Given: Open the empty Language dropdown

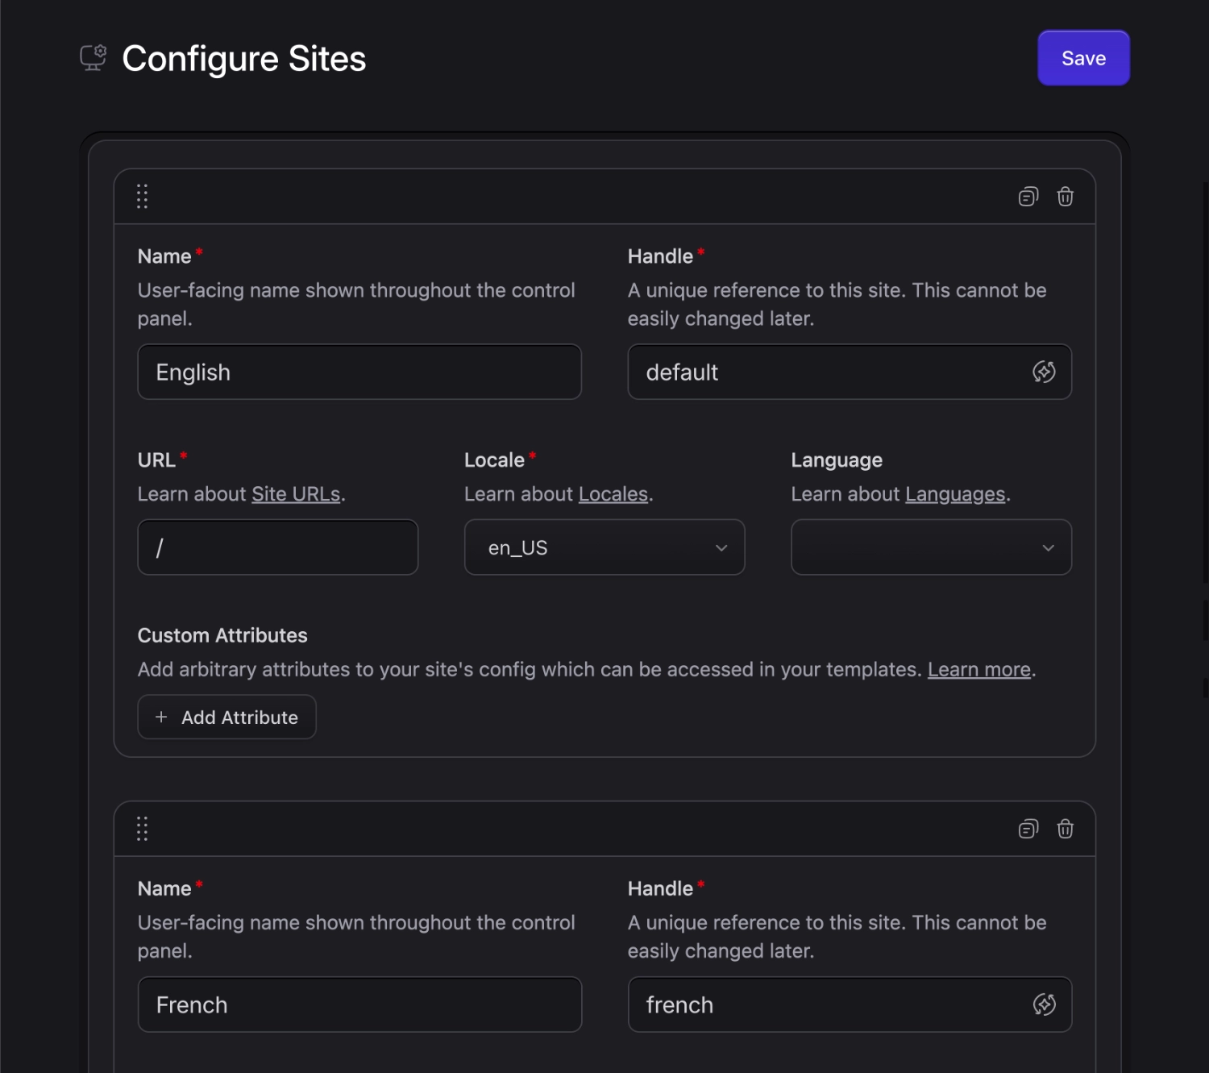Looking at the screenshot, I should tap(931, 547).
